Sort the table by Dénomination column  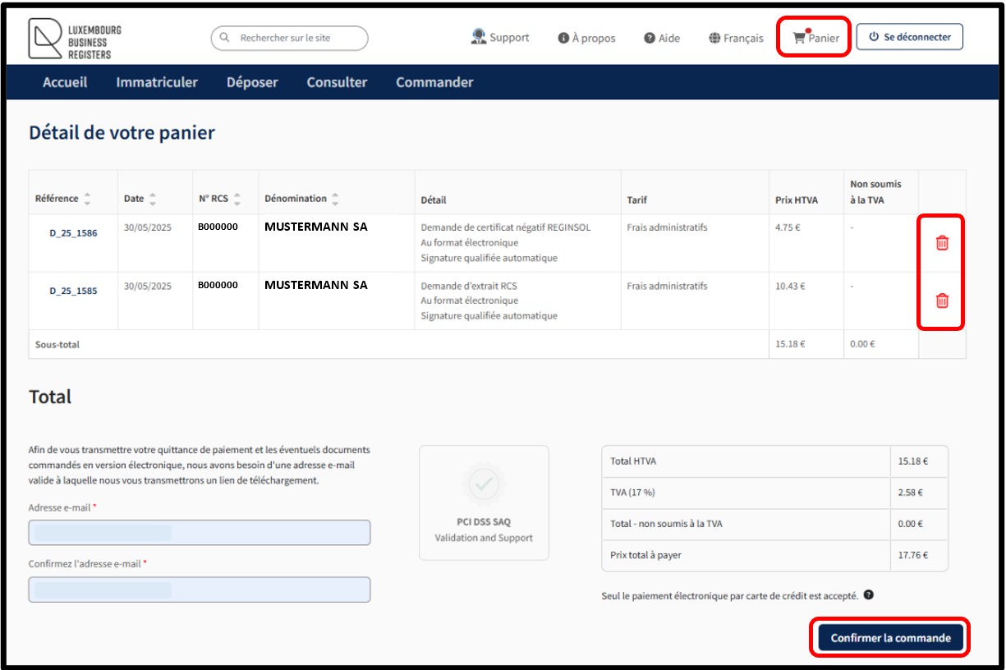[335, 199]
